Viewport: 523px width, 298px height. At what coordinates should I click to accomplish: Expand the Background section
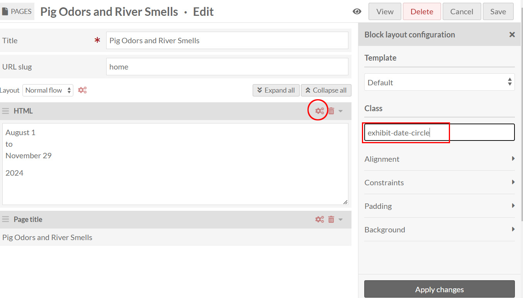[x=439, y=230]
